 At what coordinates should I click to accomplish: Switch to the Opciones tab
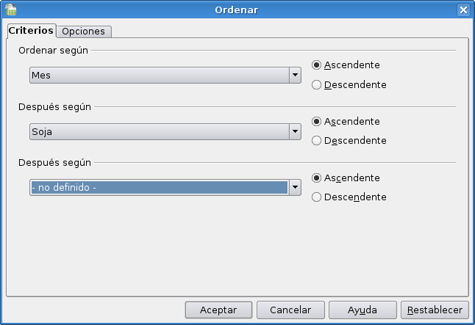pos(85,32)
